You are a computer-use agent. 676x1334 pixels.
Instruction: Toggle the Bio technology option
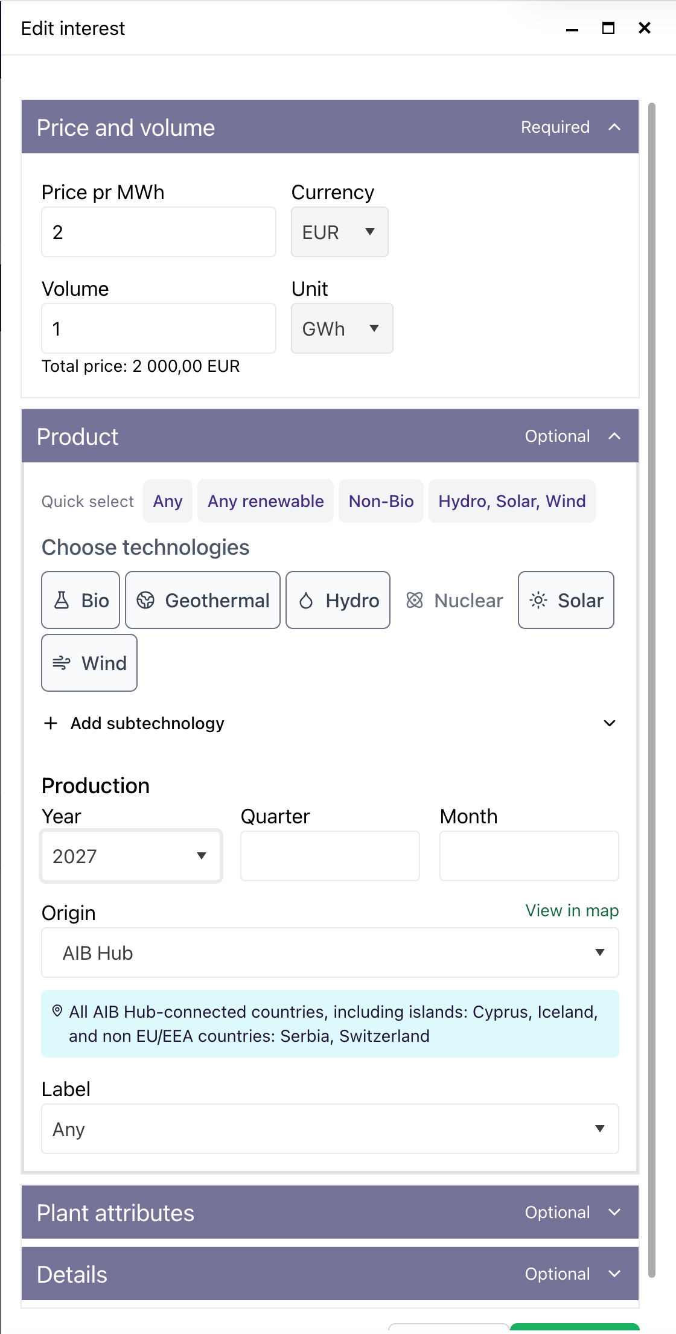point(80,600)
